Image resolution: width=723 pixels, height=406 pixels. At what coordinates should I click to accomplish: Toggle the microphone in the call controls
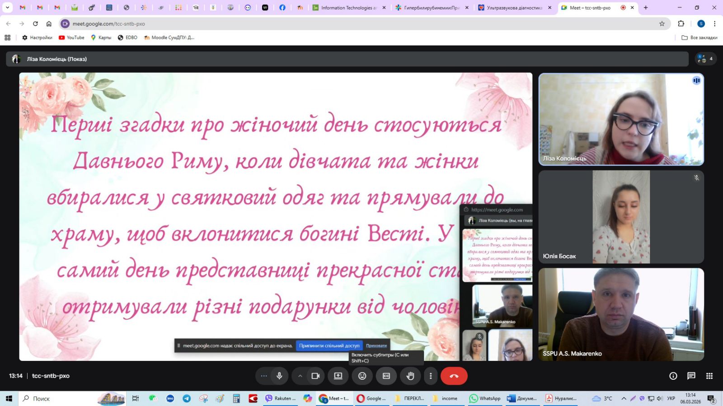tap(279, 376)
